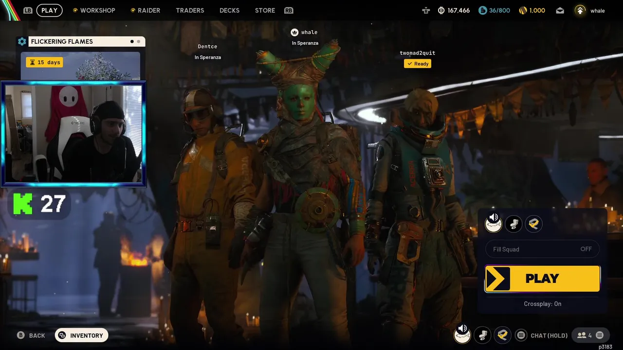Image resolution: width=623 pixels, height=350 pixels.
Task: Click the whale avatar beside CHAT (HOLD)
Action: 462,335
